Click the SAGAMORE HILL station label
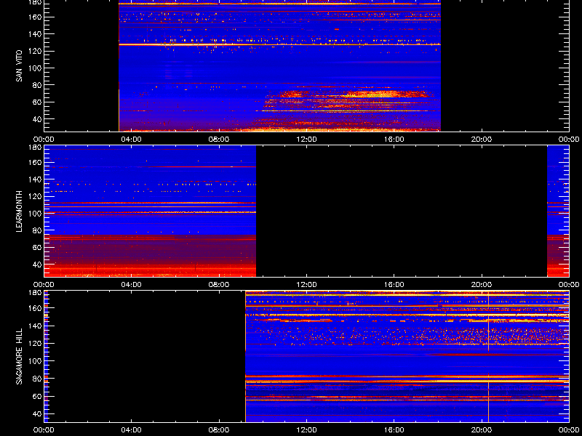This screenshot has width=582, height=436. (x=19, y=356)
